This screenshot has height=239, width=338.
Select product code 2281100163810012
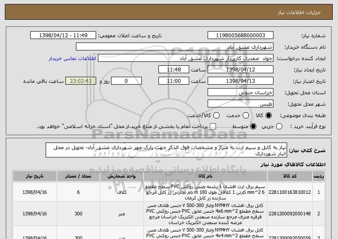point(290,192)
